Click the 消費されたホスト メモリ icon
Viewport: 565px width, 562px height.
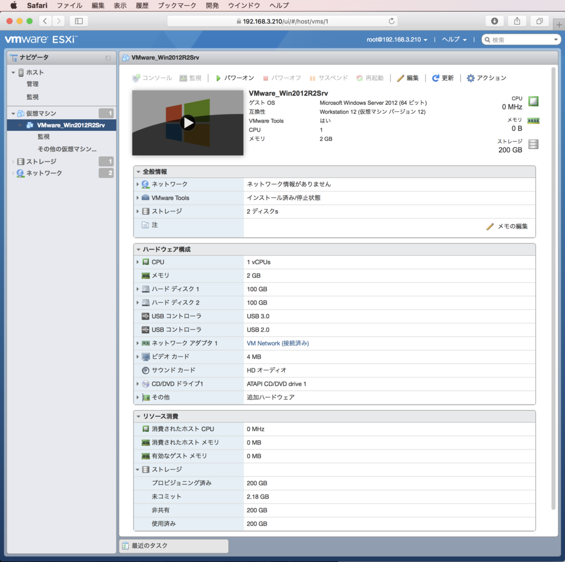click(146, 443)
